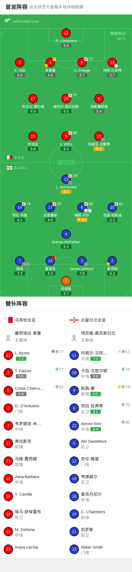
Task: Click the 4-3-3 formation label
Action: click(x=19, y=157)
